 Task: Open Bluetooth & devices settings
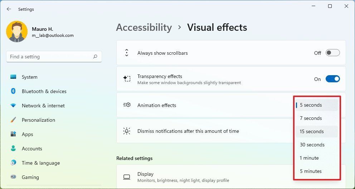[x=44, y=91]
